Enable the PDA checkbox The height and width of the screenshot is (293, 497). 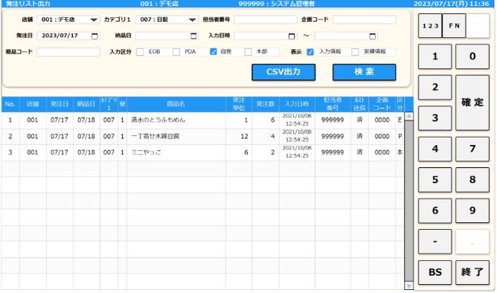[x=176, y=52]
